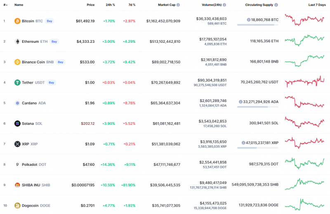Open XRP's last 7 days sparkline chart
The image size is (330, 214).
[x=304, y=143]
